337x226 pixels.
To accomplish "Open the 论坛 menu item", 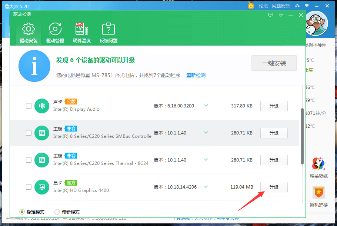I will point(264,6).
